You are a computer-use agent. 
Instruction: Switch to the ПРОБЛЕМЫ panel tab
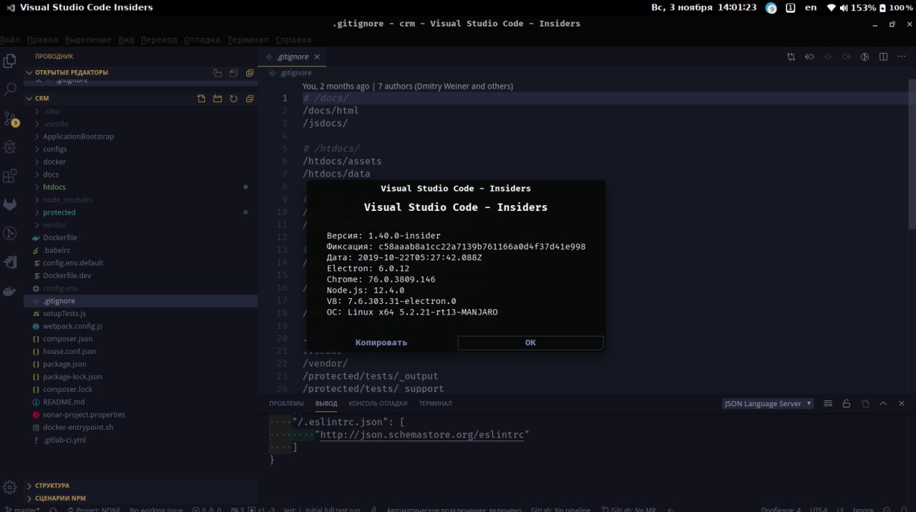tap(286, 403)
